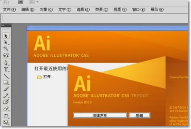Image resolution: width=191 pixels, height=129 pixels.
Task: Open Adobe Bridge via Br icon
Action: [x=21, y=2]
